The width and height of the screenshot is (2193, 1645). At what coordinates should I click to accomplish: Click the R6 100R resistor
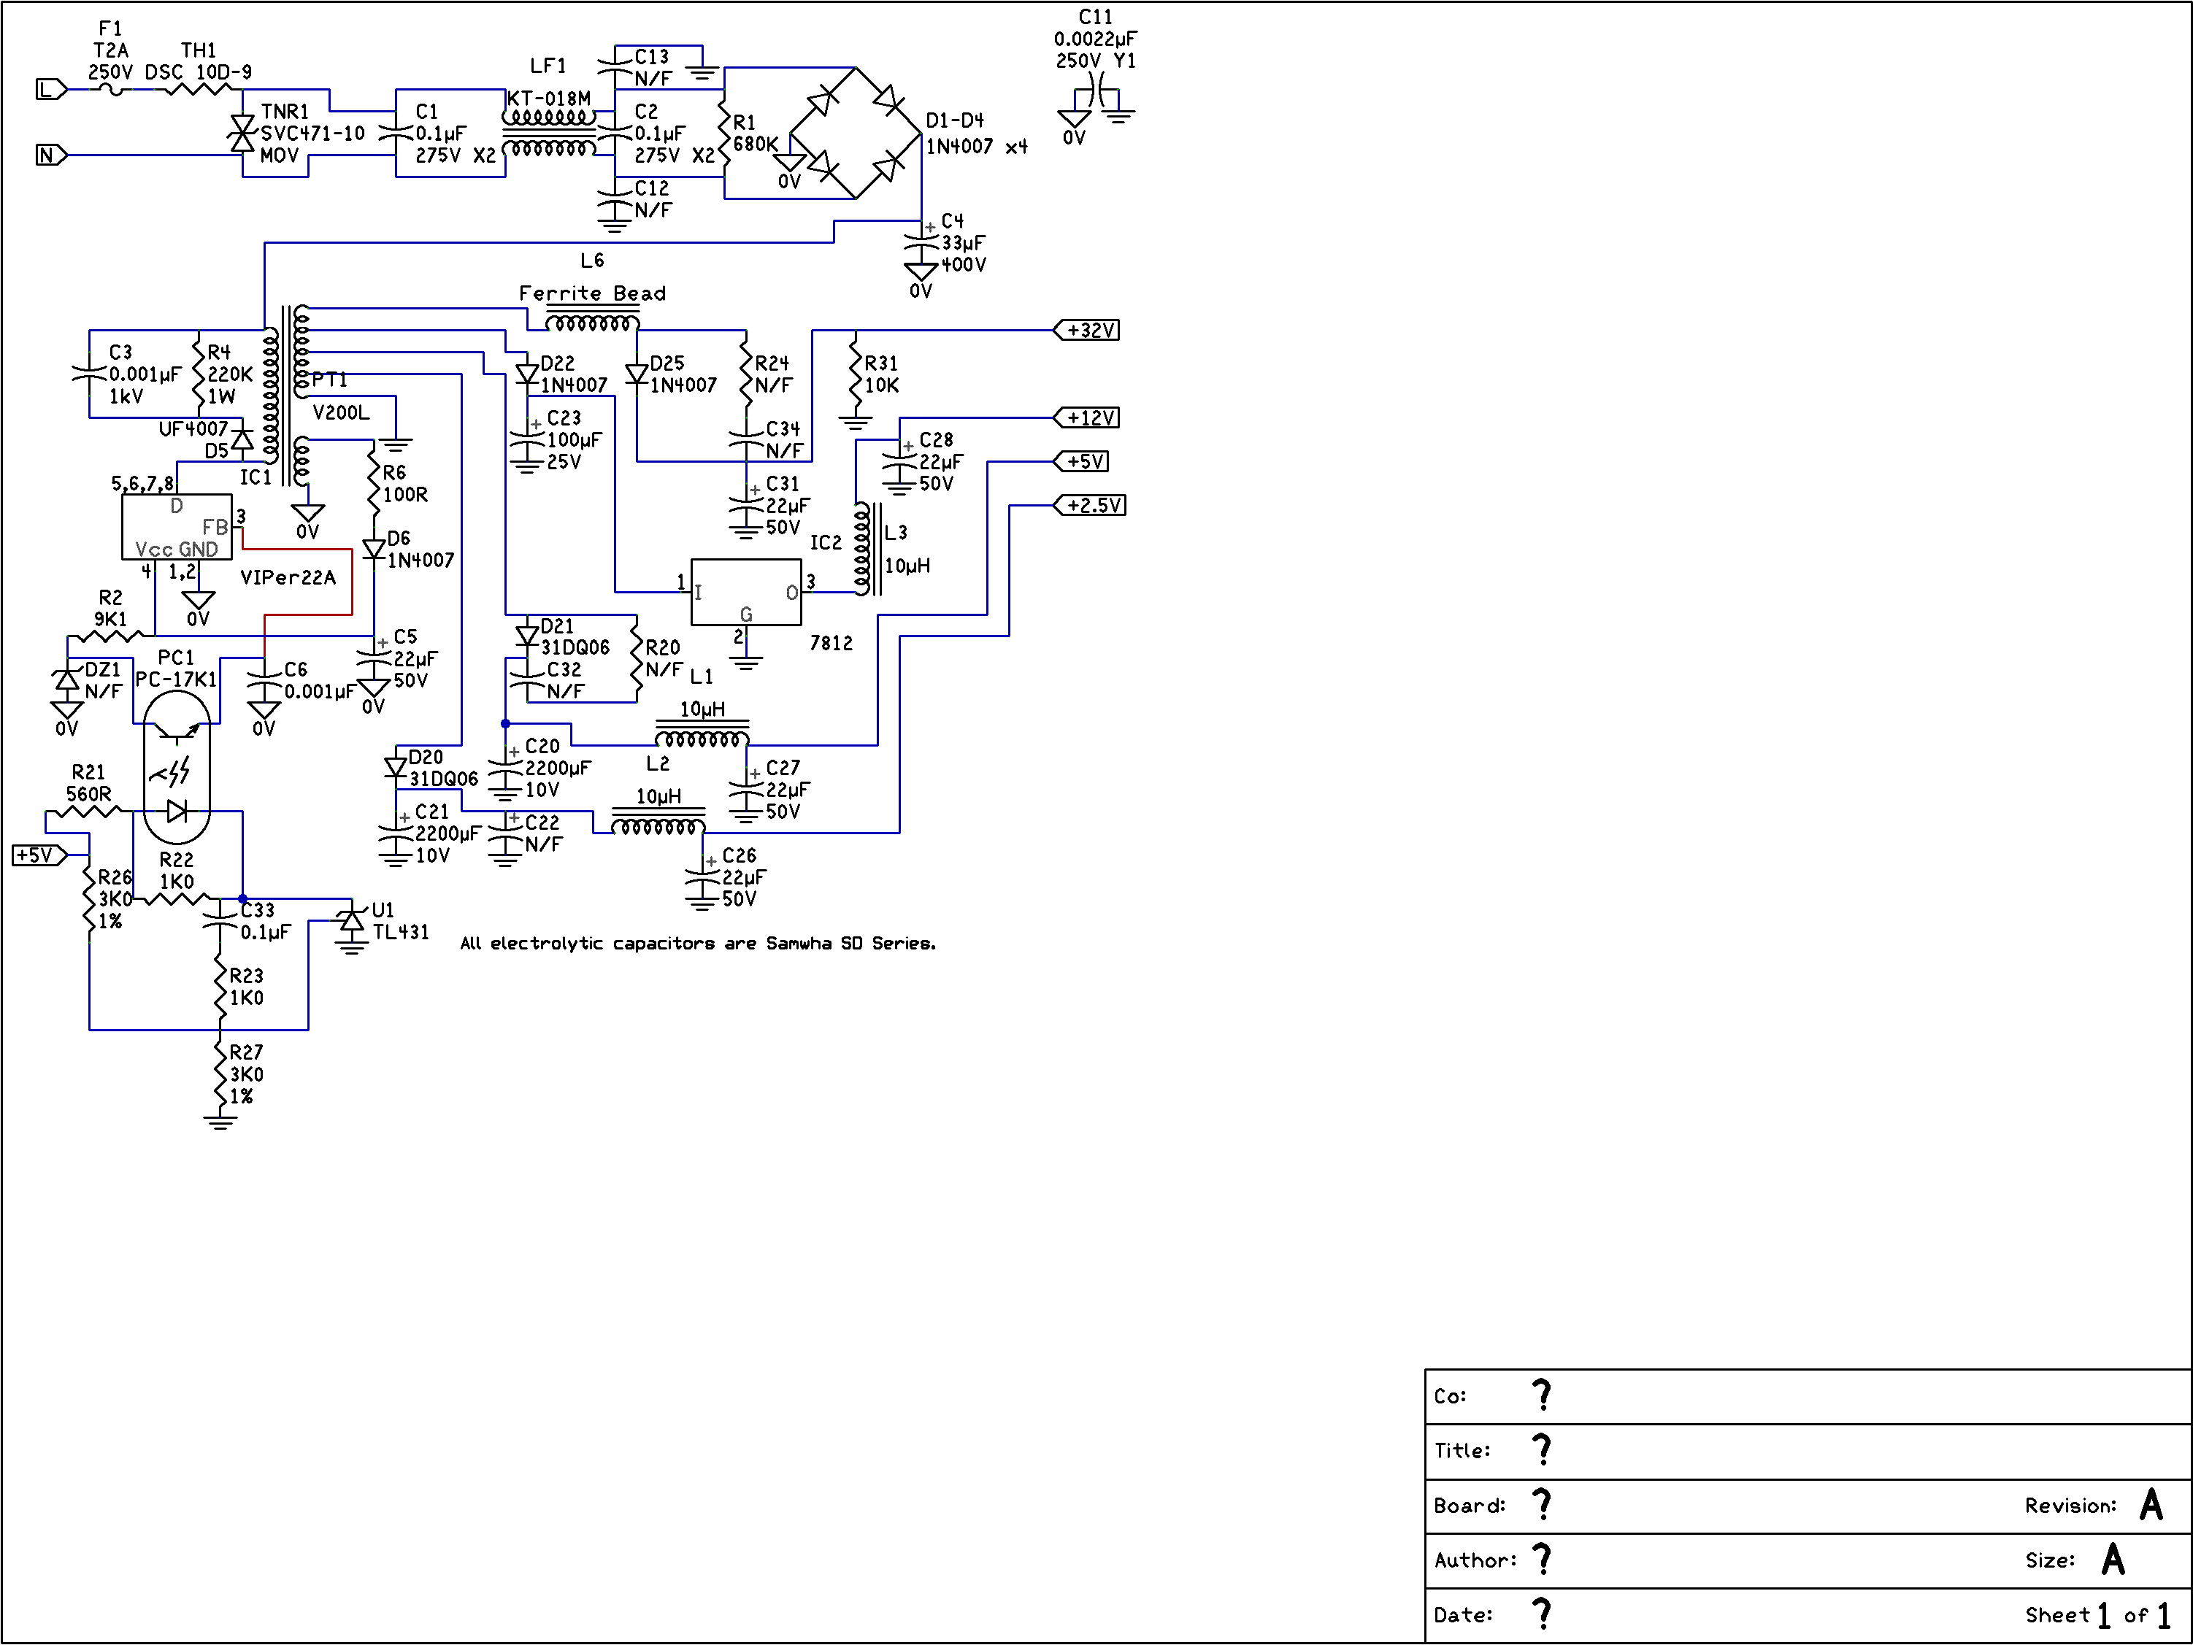point(374,482)
